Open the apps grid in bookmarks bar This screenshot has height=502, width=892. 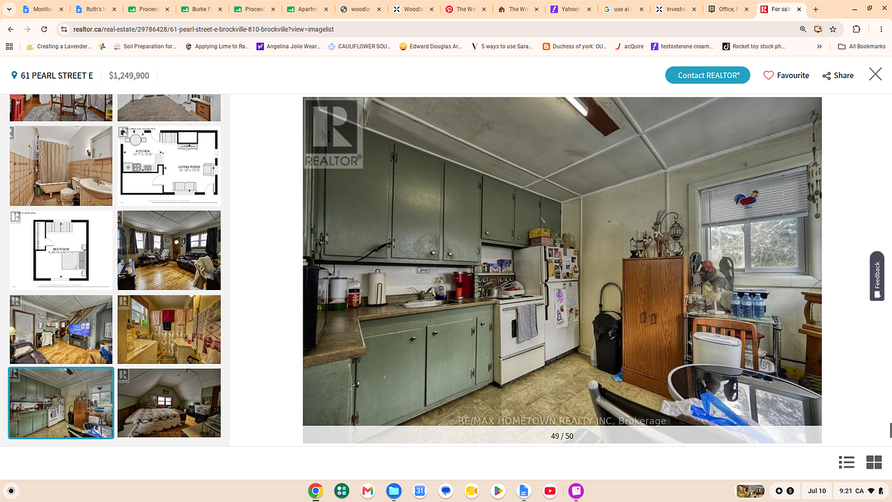click(x=9, y=46)
